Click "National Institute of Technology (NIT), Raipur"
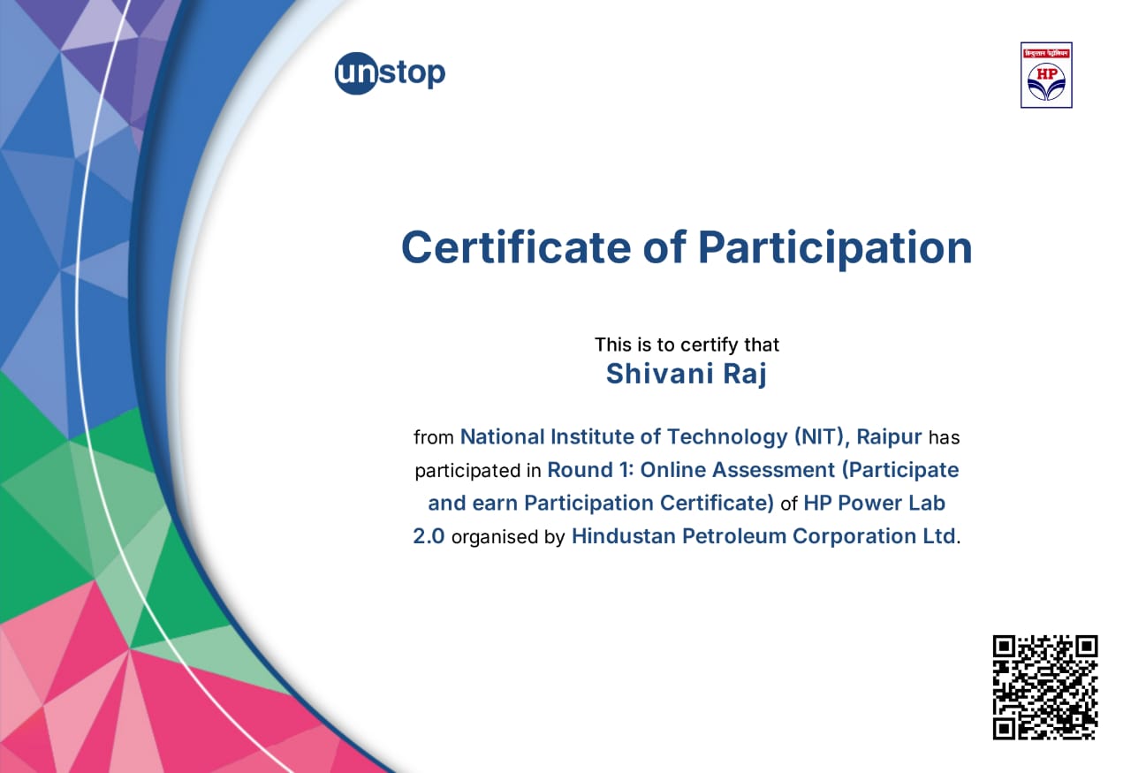Viewport: 1131px width, 773px height. point(691,436)
